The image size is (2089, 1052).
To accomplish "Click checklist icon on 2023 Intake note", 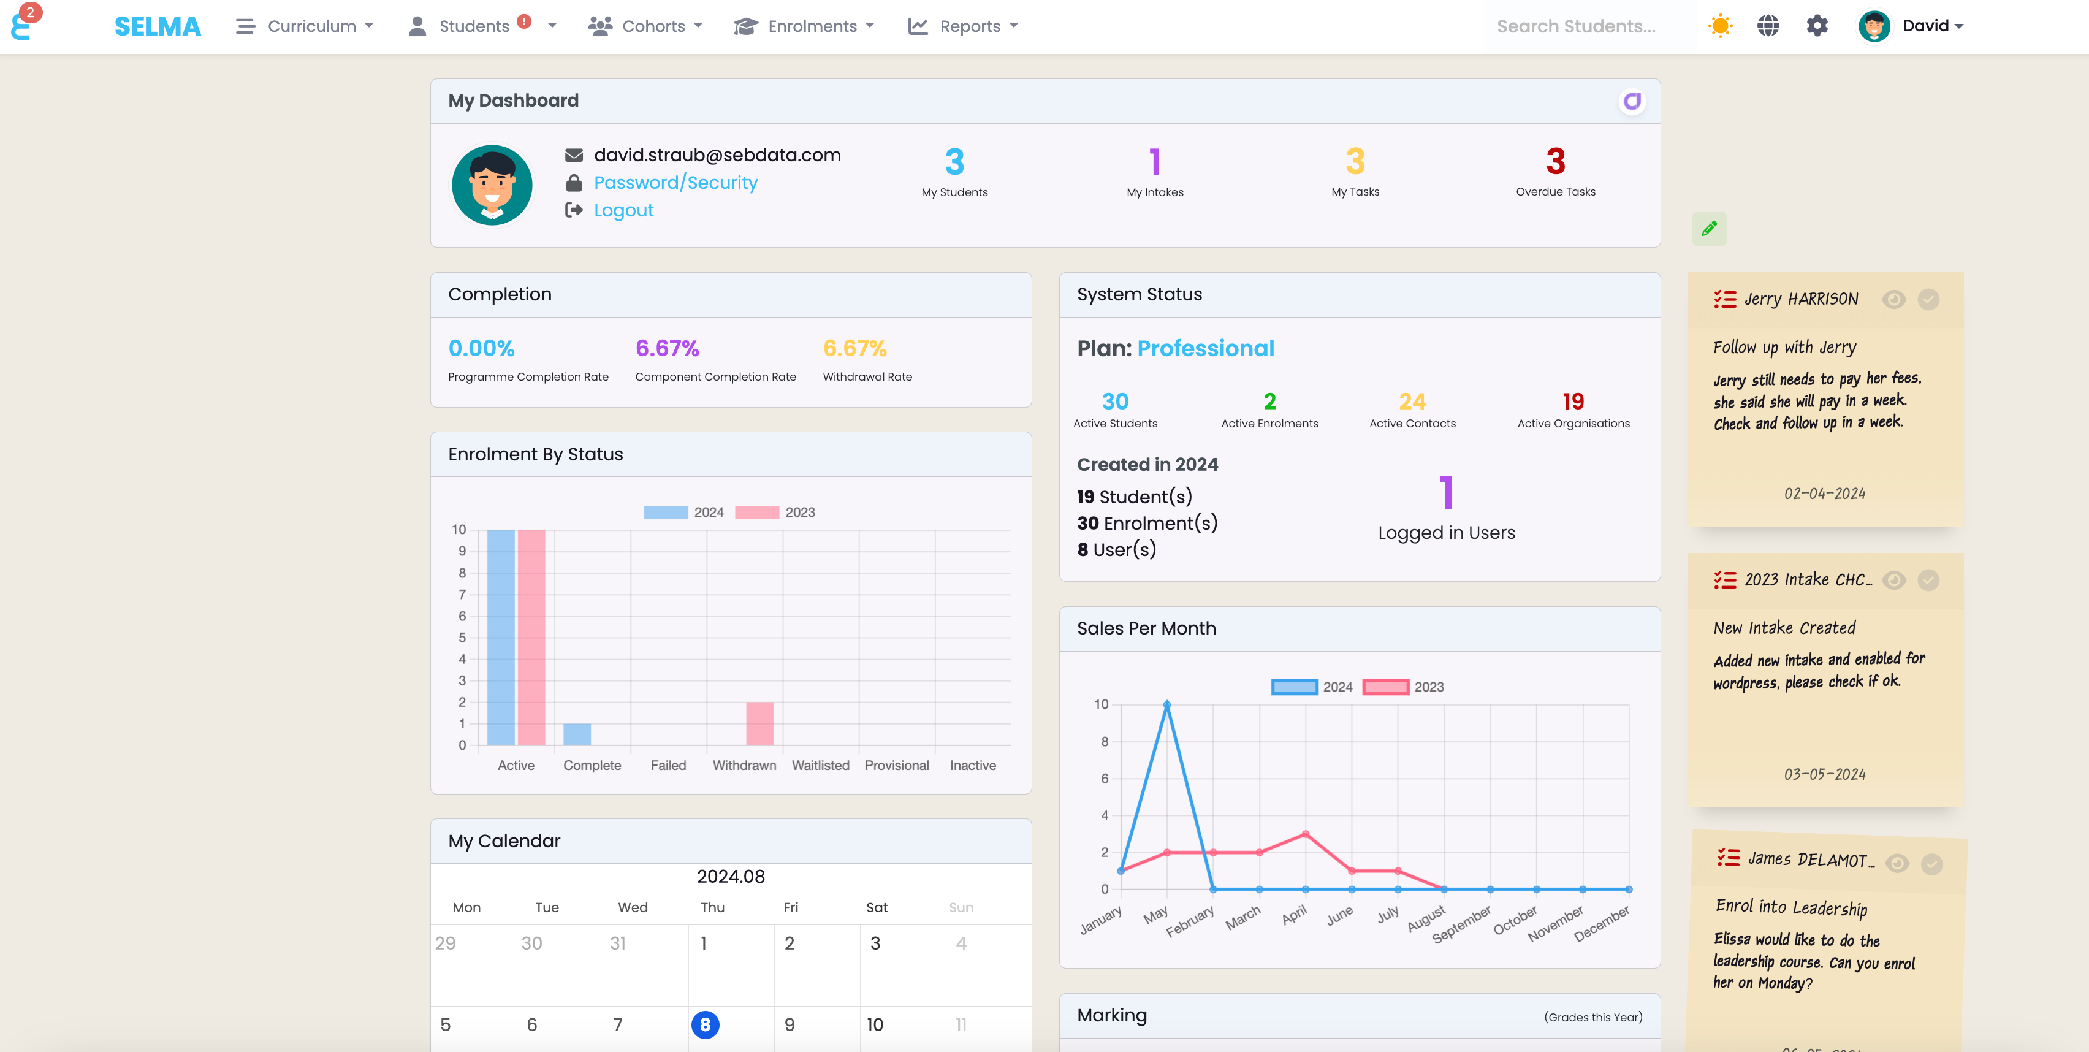I will (1725, 580).
